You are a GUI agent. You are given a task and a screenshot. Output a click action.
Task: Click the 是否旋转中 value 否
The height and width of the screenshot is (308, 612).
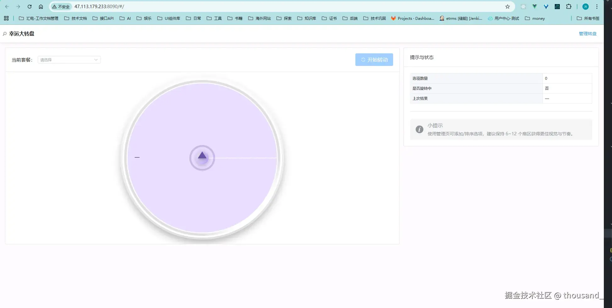pyautogui.click(x=547, y=88)
